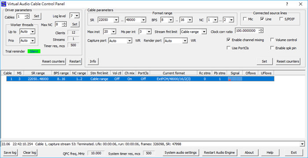Click the Clock corr ratio stepper
Screen dimensions: 308x158
tap(261, 31)
